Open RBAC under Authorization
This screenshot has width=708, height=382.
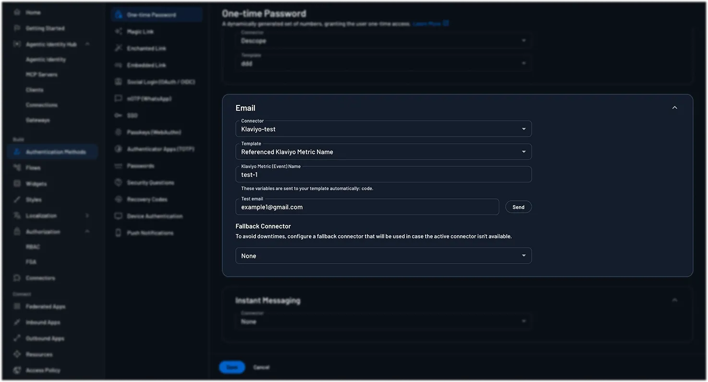pos(33,247)
